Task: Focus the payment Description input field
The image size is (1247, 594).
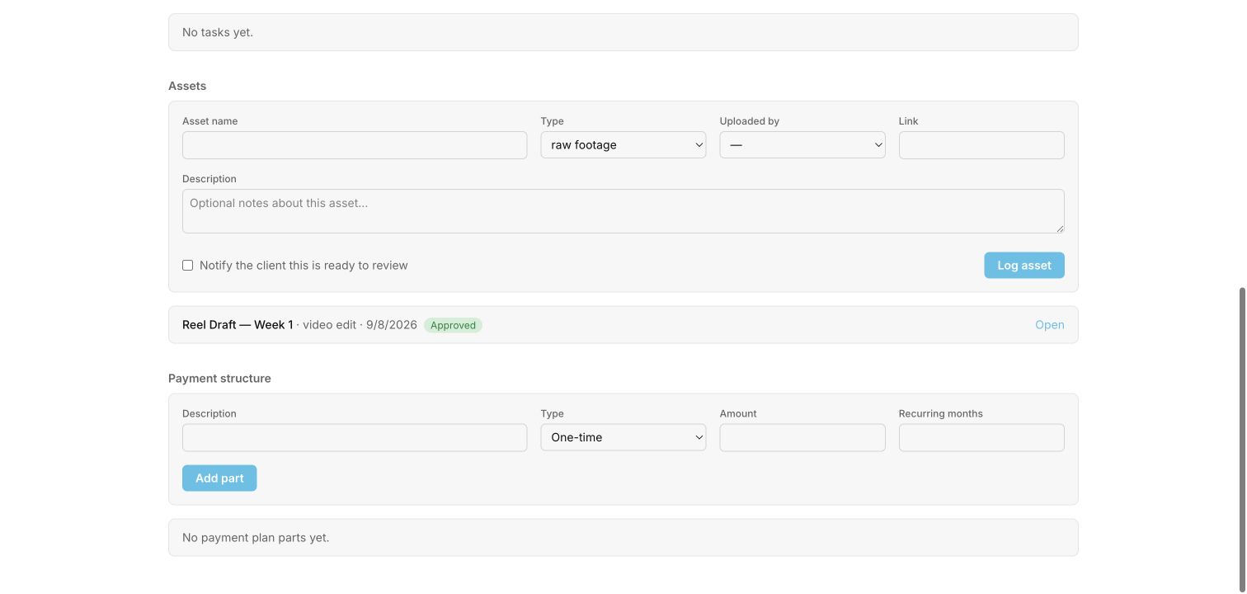Action: 355,438
